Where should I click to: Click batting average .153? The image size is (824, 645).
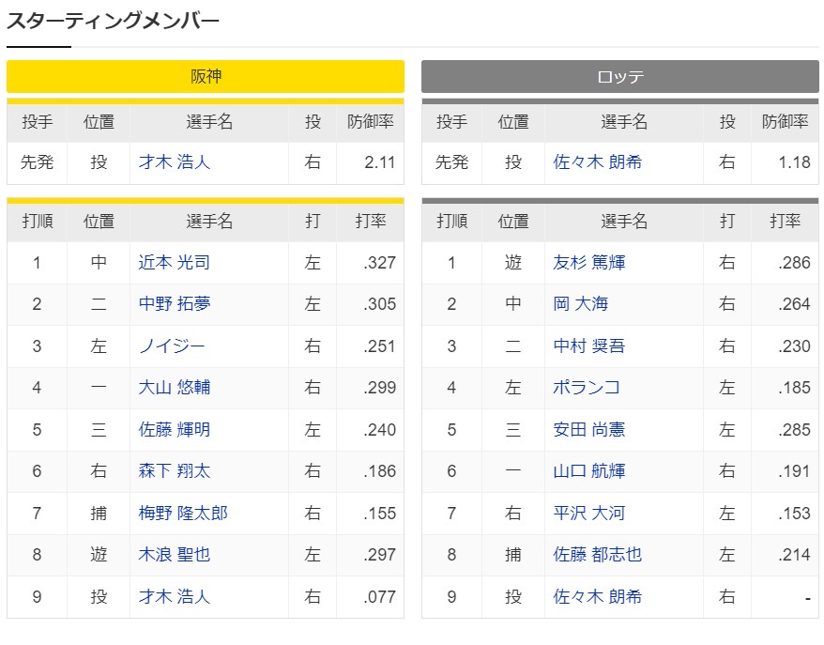[794, 513]
